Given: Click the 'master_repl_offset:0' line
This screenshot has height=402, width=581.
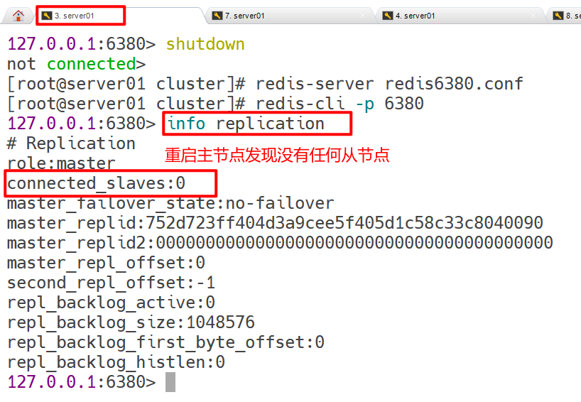Looking at the screenshot, I should (106, 263).
